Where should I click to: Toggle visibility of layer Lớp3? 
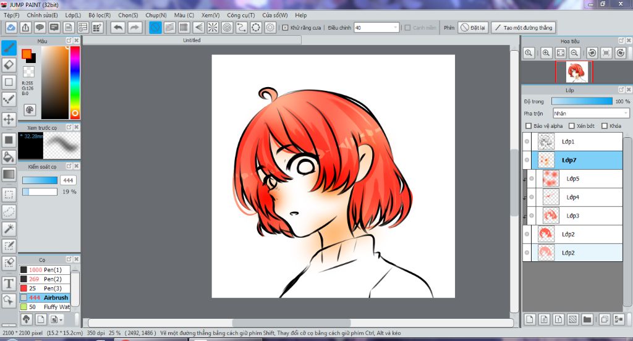532,216
